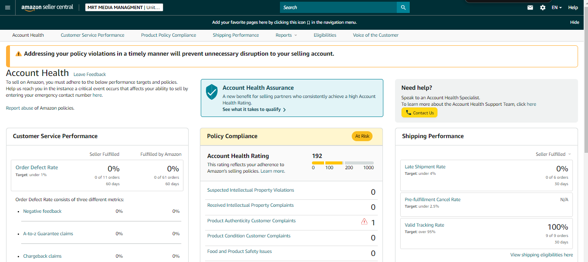Click the Help link in header
The width and height of the screenshot is (588, 262).
point(573,7)
